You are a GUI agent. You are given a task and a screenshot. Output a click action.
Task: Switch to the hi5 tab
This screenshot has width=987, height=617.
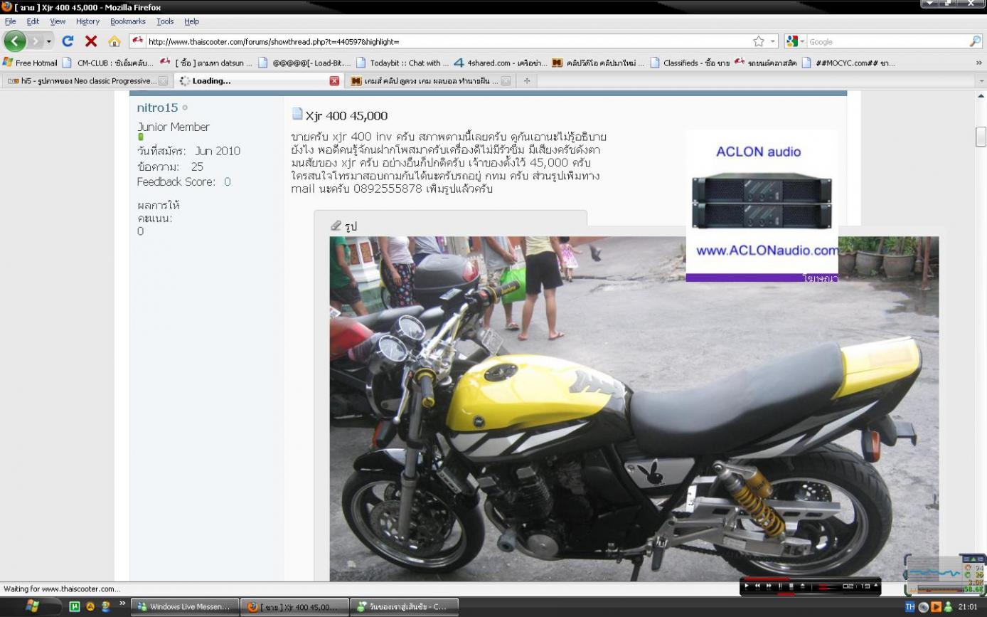click(x=80, y=81)
